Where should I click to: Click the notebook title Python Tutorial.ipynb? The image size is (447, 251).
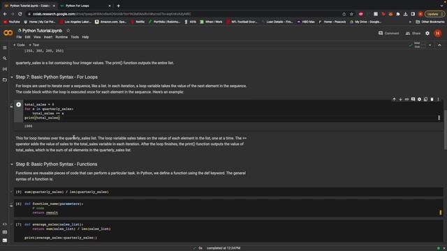42,31
